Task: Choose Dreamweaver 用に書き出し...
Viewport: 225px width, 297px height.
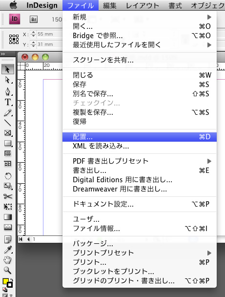Action: [140, 189]
